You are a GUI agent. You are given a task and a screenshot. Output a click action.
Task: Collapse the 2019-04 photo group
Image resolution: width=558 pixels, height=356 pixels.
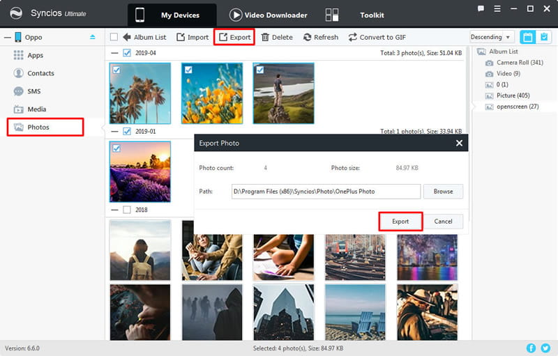tap(114, 53)
